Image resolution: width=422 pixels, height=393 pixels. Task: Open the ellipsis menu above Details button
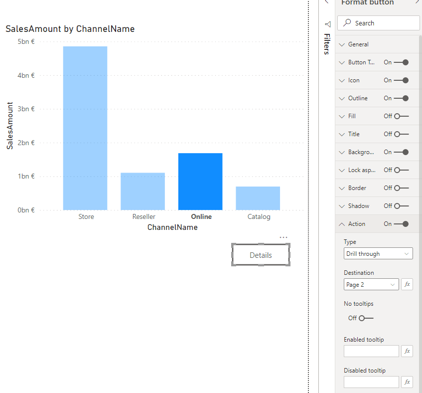click(x=283, y=237)
